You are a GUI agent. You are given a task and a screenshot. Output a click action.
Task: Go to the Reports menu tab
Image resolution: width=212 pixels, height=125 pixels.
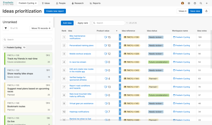95,3
